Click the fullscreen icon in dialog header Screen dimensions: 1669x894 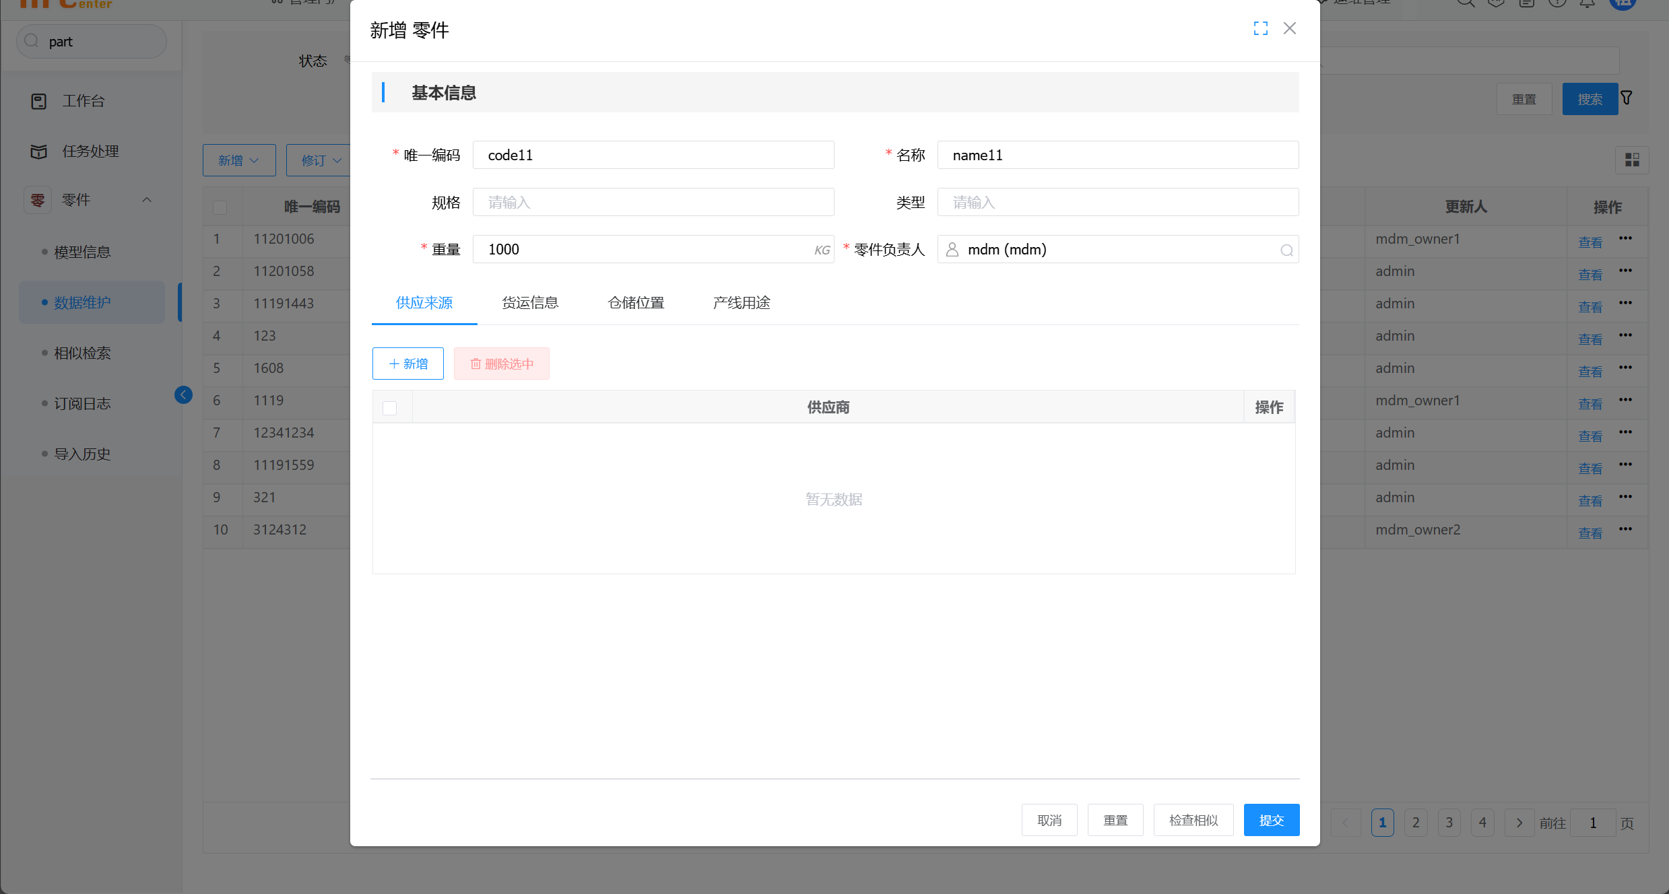1260,28
